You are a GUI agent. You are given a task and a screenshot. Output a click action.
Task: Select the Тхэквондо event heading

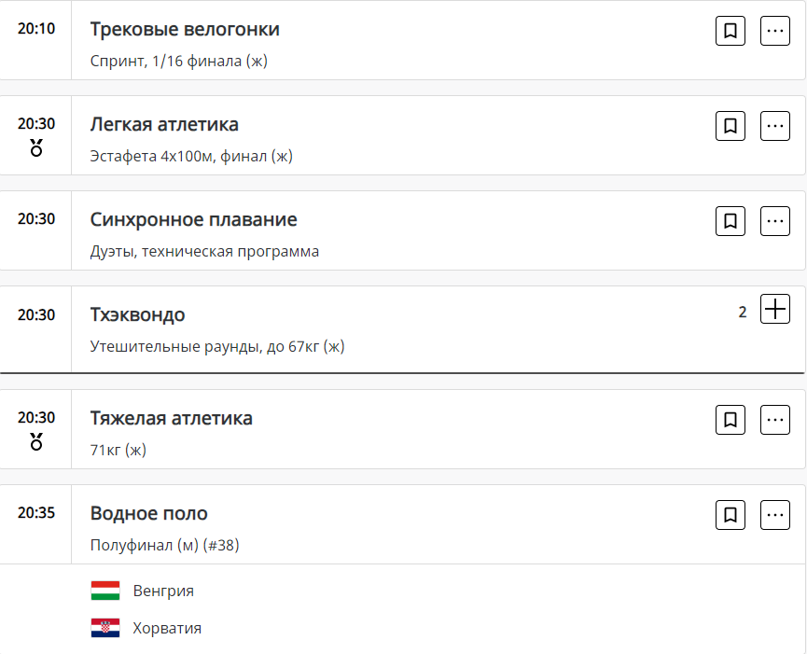pyautogui.click(x=137, y=315)
